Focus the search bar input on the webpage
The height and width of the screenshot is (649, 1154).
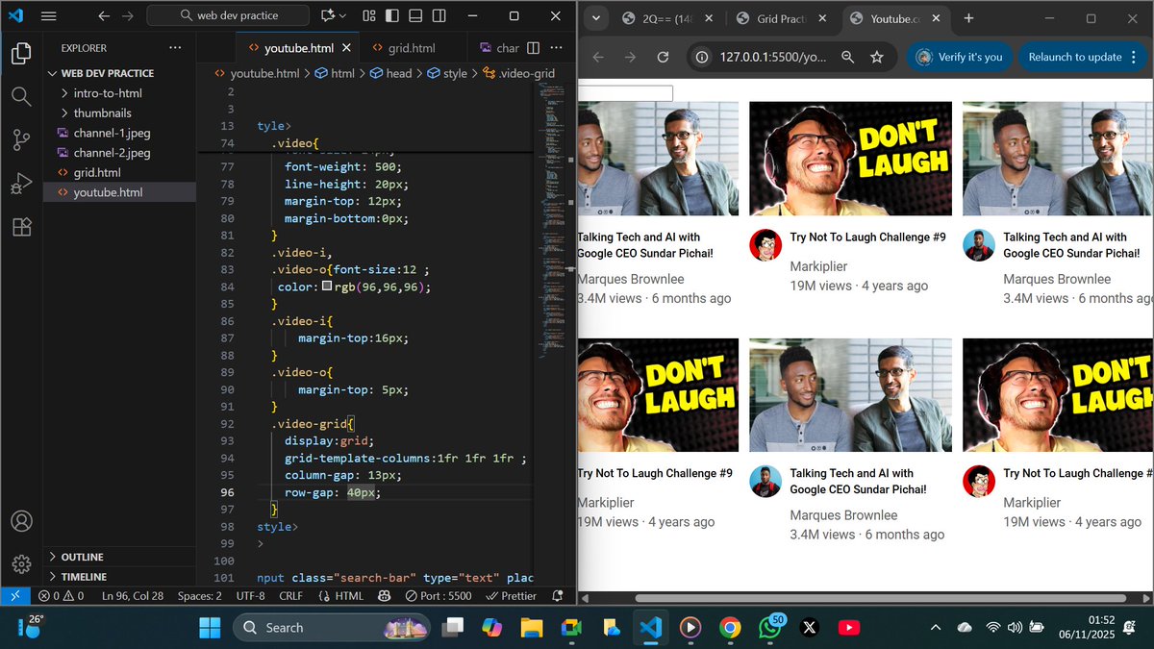[625, 93]
